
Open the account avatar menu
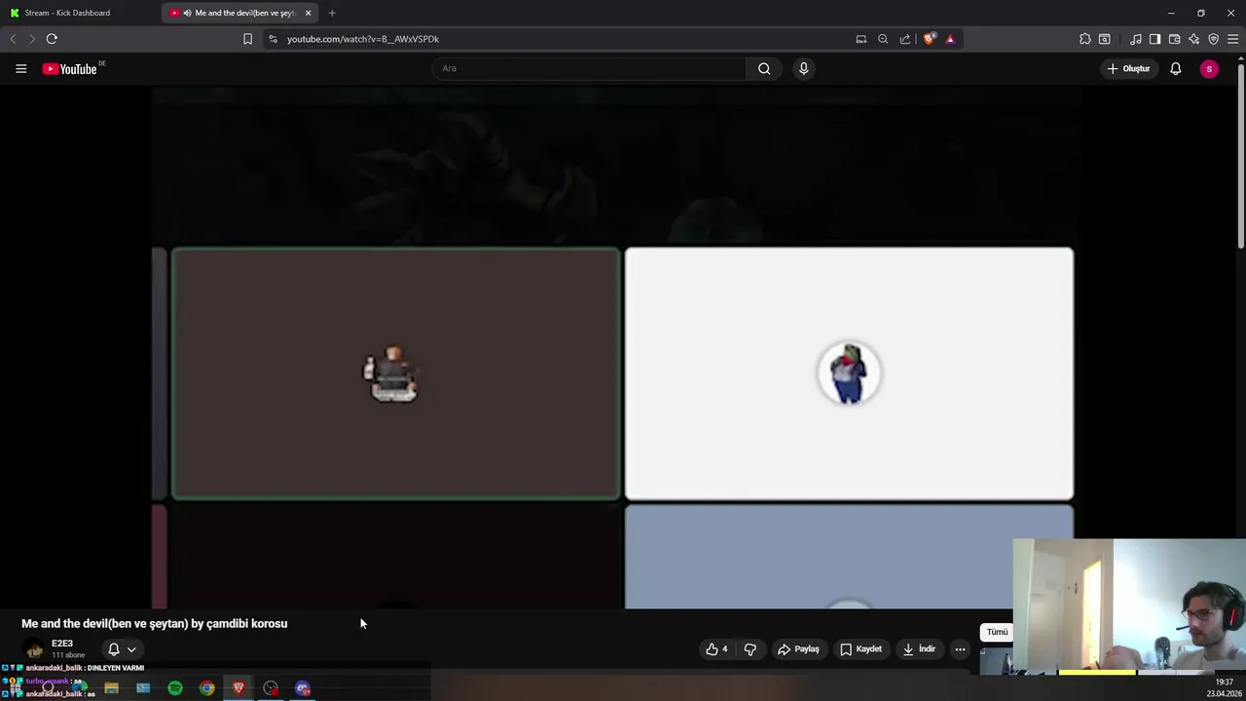pyautogui.click(x=1209, y=68)
